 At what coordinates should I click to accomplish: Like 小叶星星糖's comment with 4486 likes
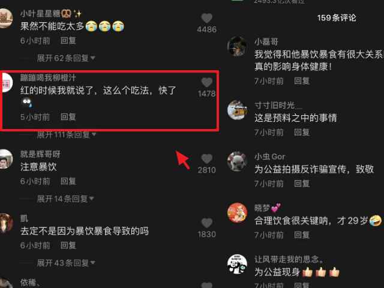(206, 18)
